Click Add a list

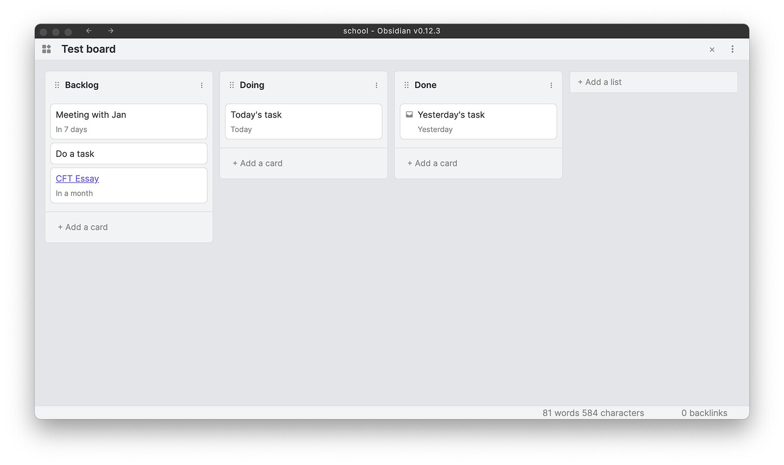[654, 82]
